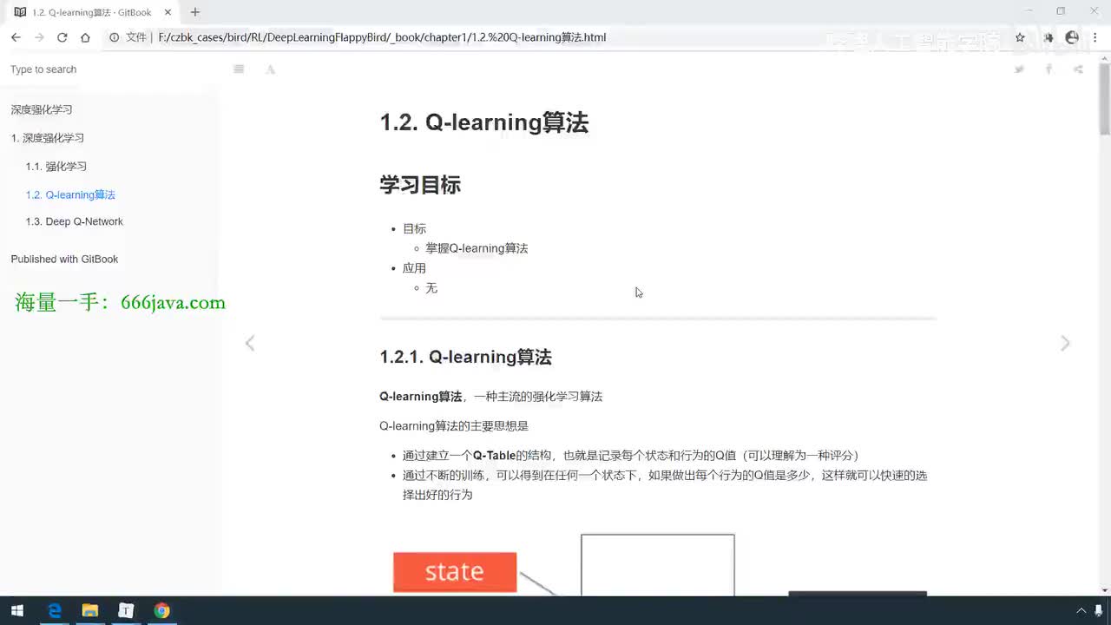Select the 1.2. Q-learning算法 browser tab

[x=91, y=12]
